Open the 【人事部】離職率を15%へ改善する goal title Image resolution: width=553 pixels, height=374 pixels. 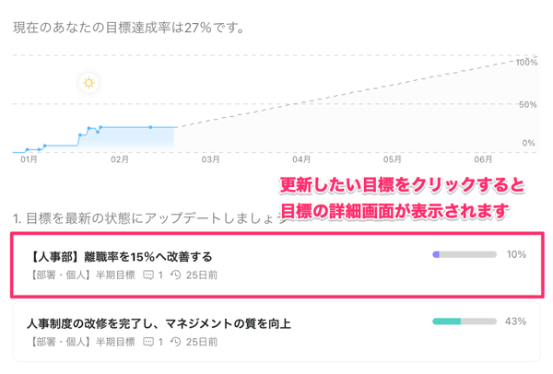pos(122,256)
